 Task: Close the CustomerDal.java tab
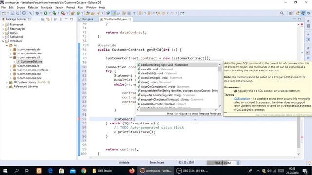[130, 19]
